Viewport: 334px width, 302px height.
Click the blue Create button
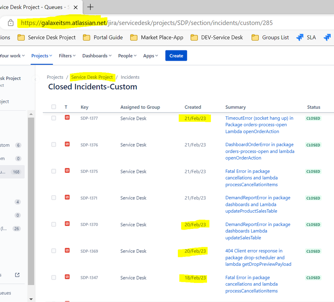pyautogui.click(x=176, y=56)
